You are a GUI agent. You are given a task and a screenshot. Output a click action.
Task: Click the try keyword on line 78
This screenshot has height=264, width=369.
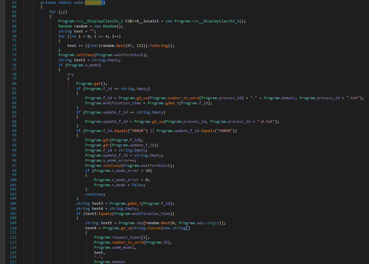click(x=70, y=74)
